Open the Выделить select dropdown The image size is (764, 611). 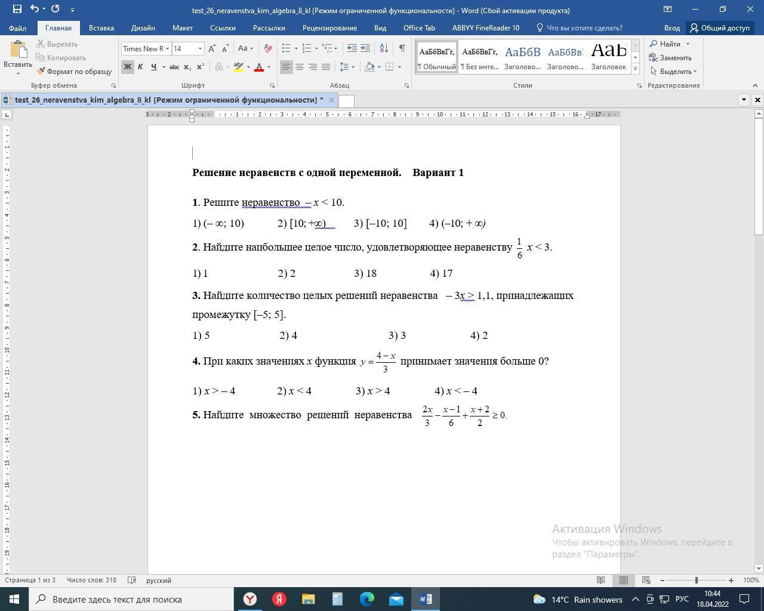(x=673, y=72)
